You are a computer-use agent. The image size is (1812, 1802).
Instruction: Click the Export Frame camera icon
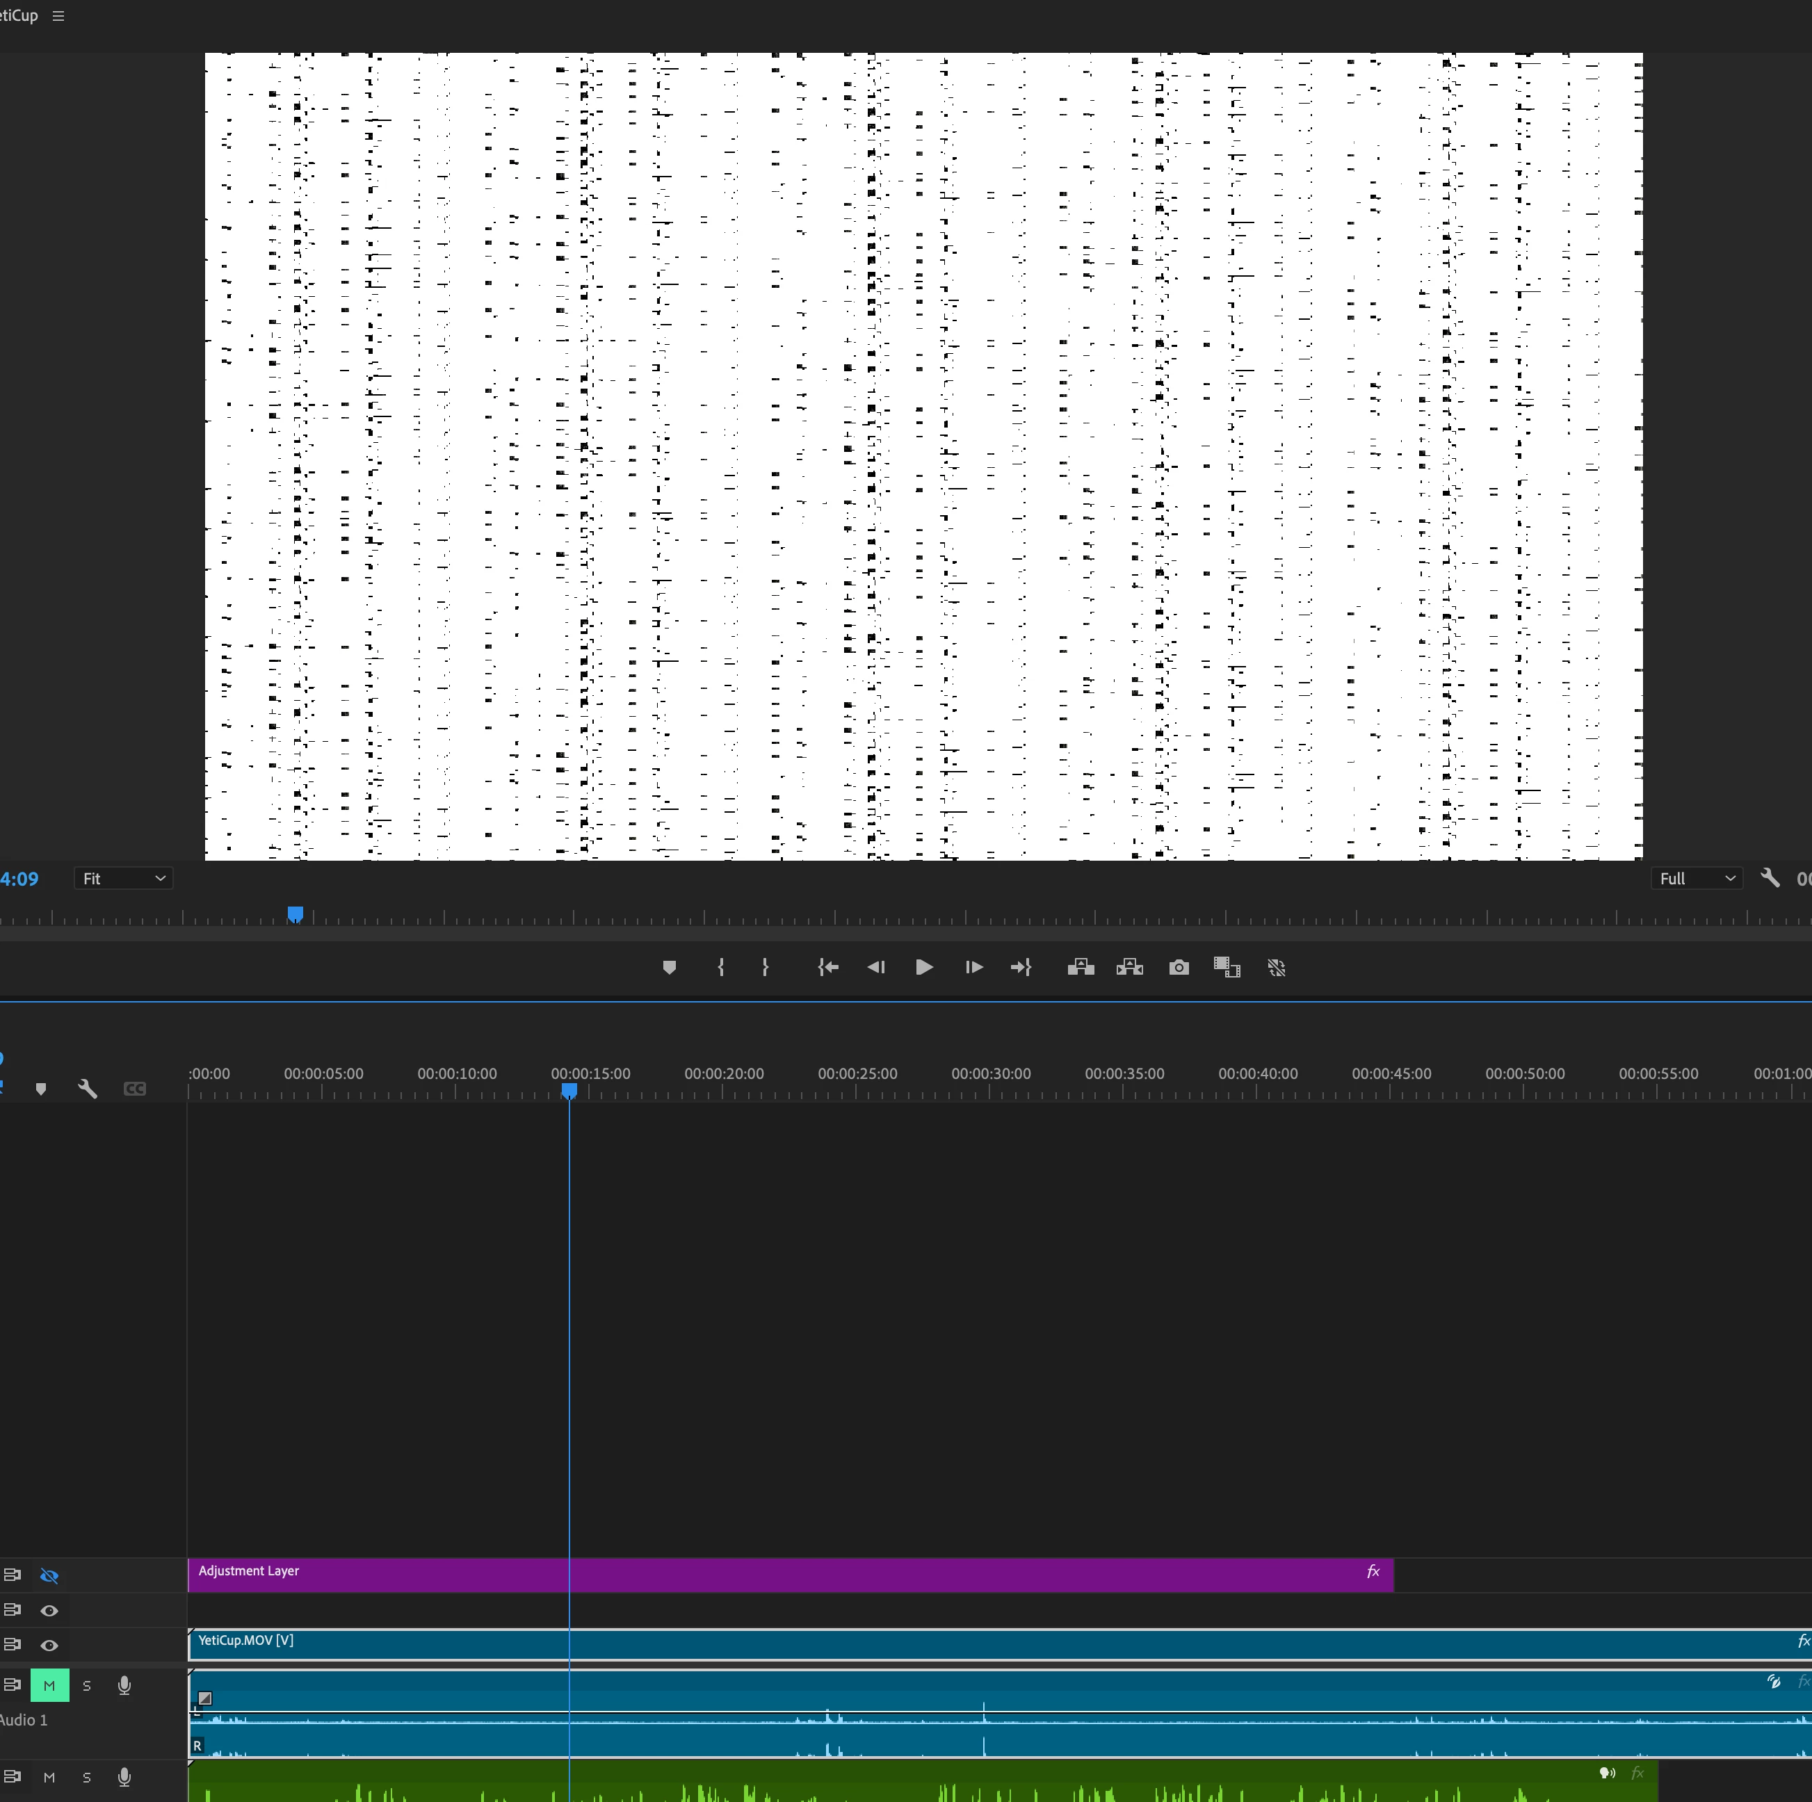(x=1179, y=968)
